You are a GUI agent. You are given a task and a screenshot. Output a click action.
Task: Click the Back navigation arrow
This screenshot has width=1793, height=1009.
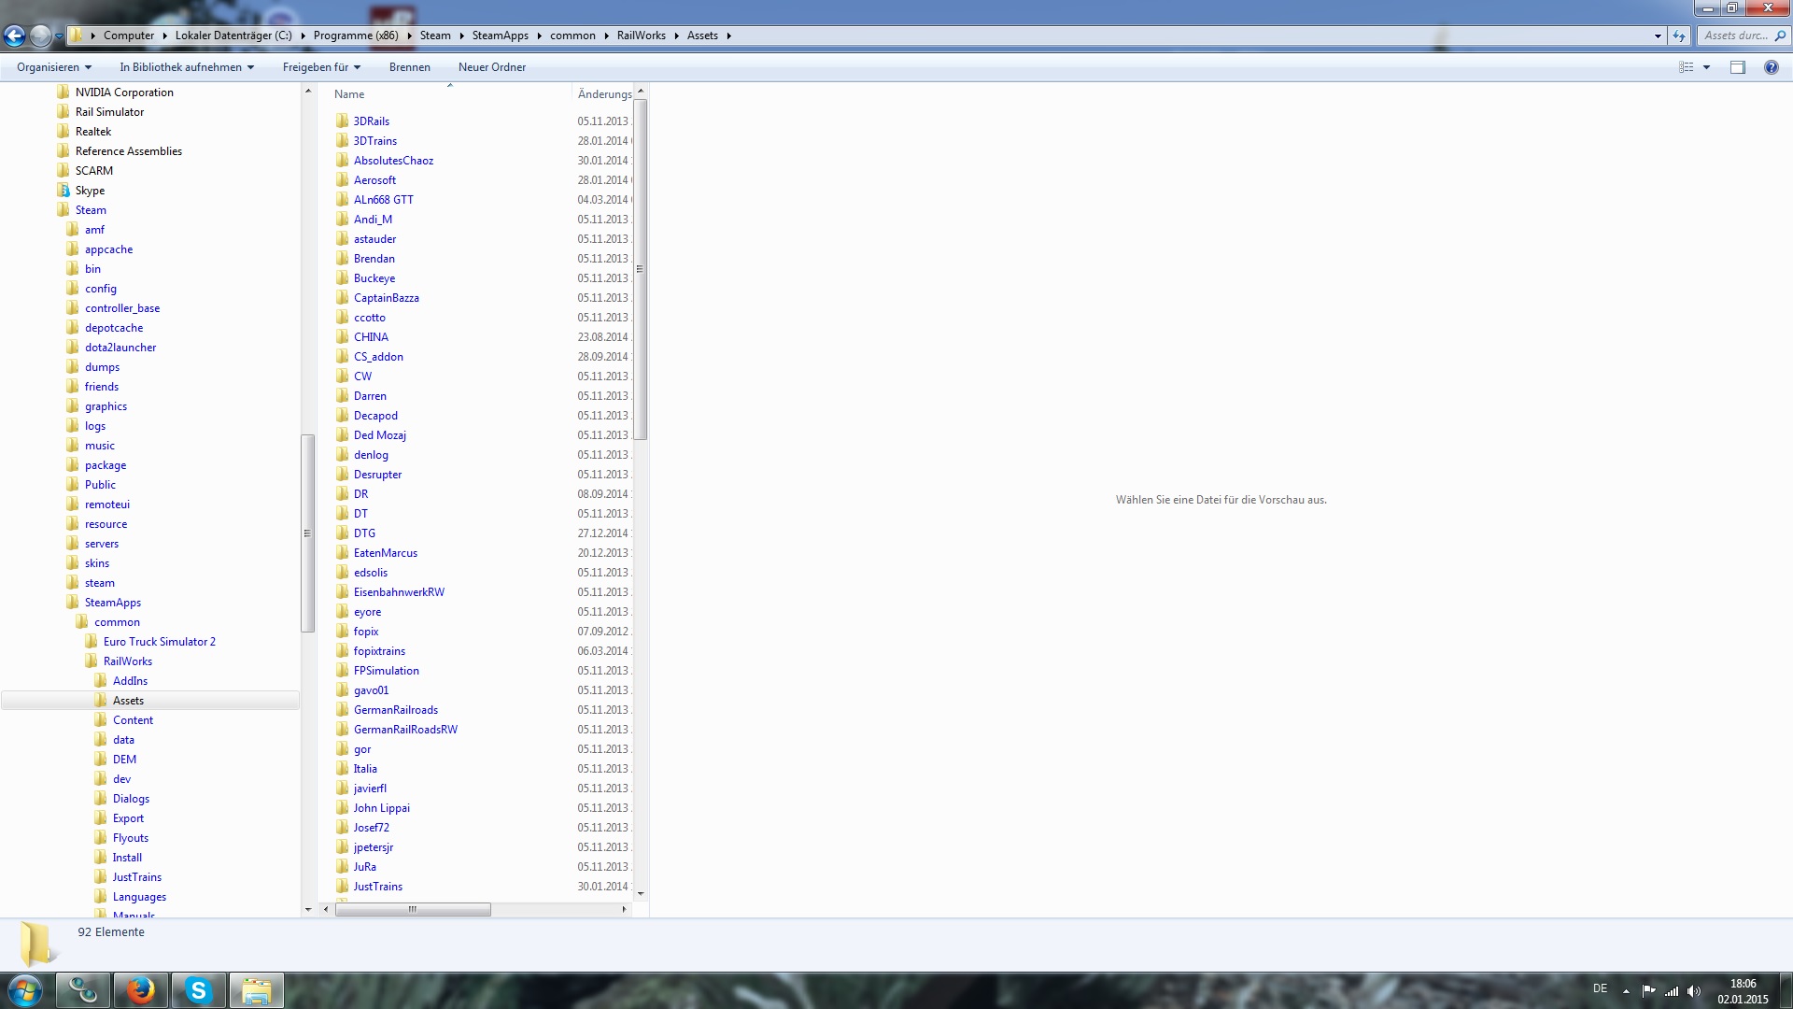point(14,36)
